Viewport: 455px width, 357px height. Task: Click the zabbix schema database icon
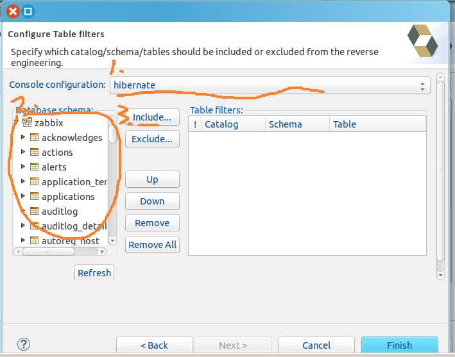27,122
